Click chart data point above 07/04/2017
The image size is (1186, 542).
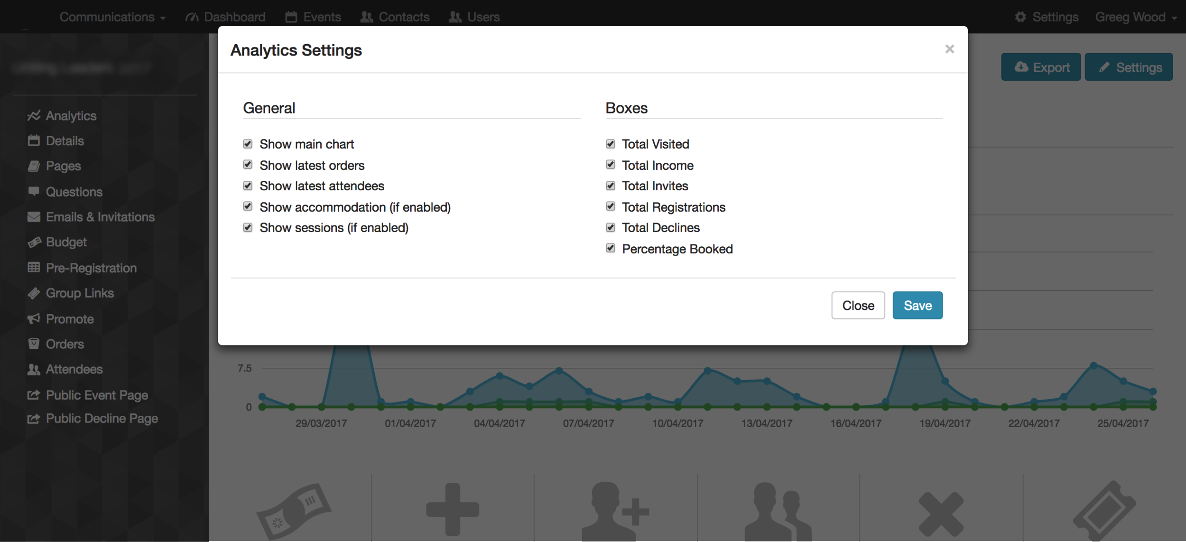589,392
